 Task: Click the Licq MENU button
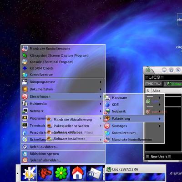[x=153, y=84]
